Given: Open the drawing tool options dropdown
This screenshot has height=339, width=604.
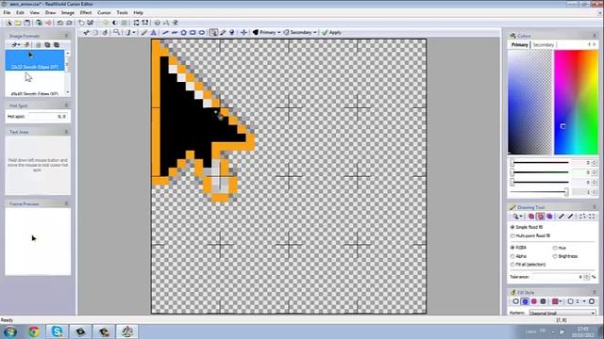Looking at the screenshot, I should (518, 217).
